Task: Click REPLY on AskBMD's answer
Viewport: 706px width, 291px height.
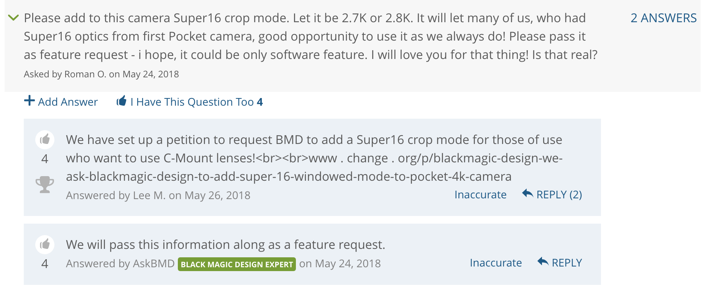Action: tap(566, 263)
